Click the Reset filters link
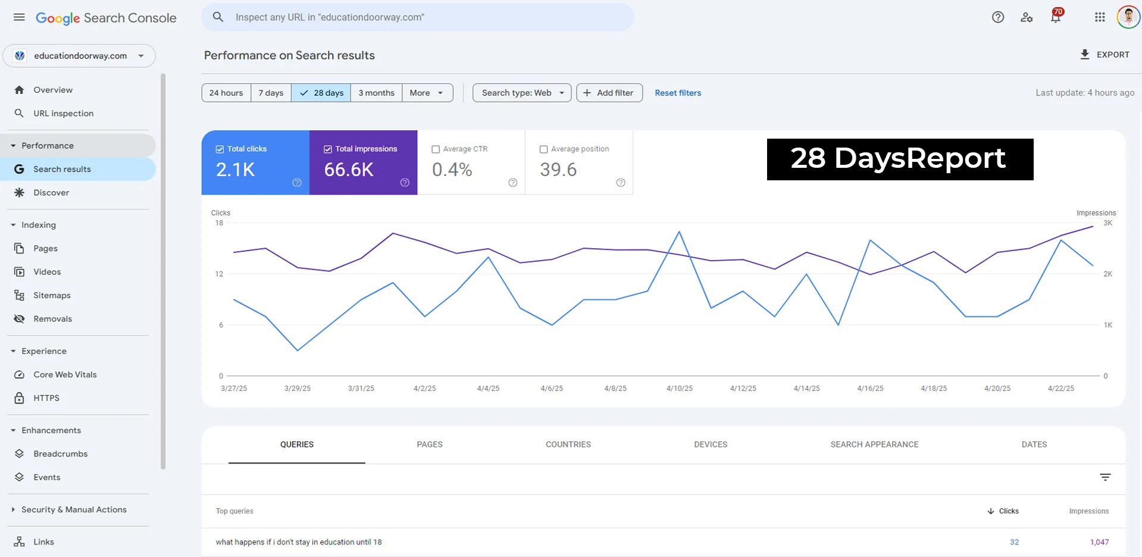Viewport: 1142px width, 557px height. 678,93
